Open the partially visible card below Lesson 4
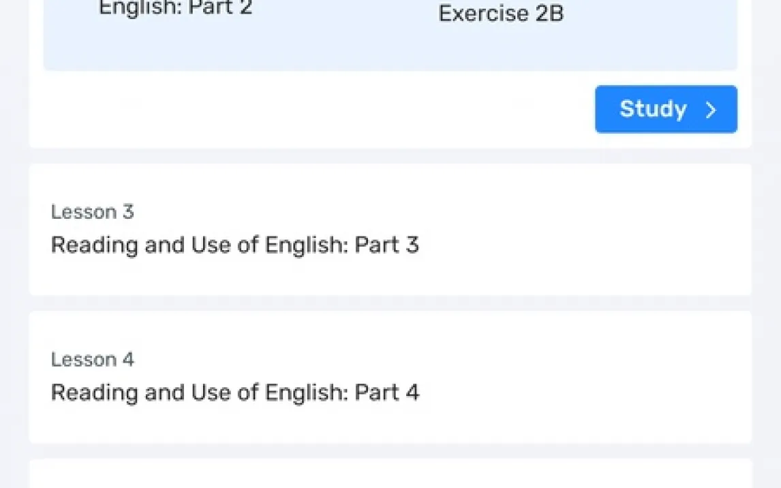 tap(390, 474)
